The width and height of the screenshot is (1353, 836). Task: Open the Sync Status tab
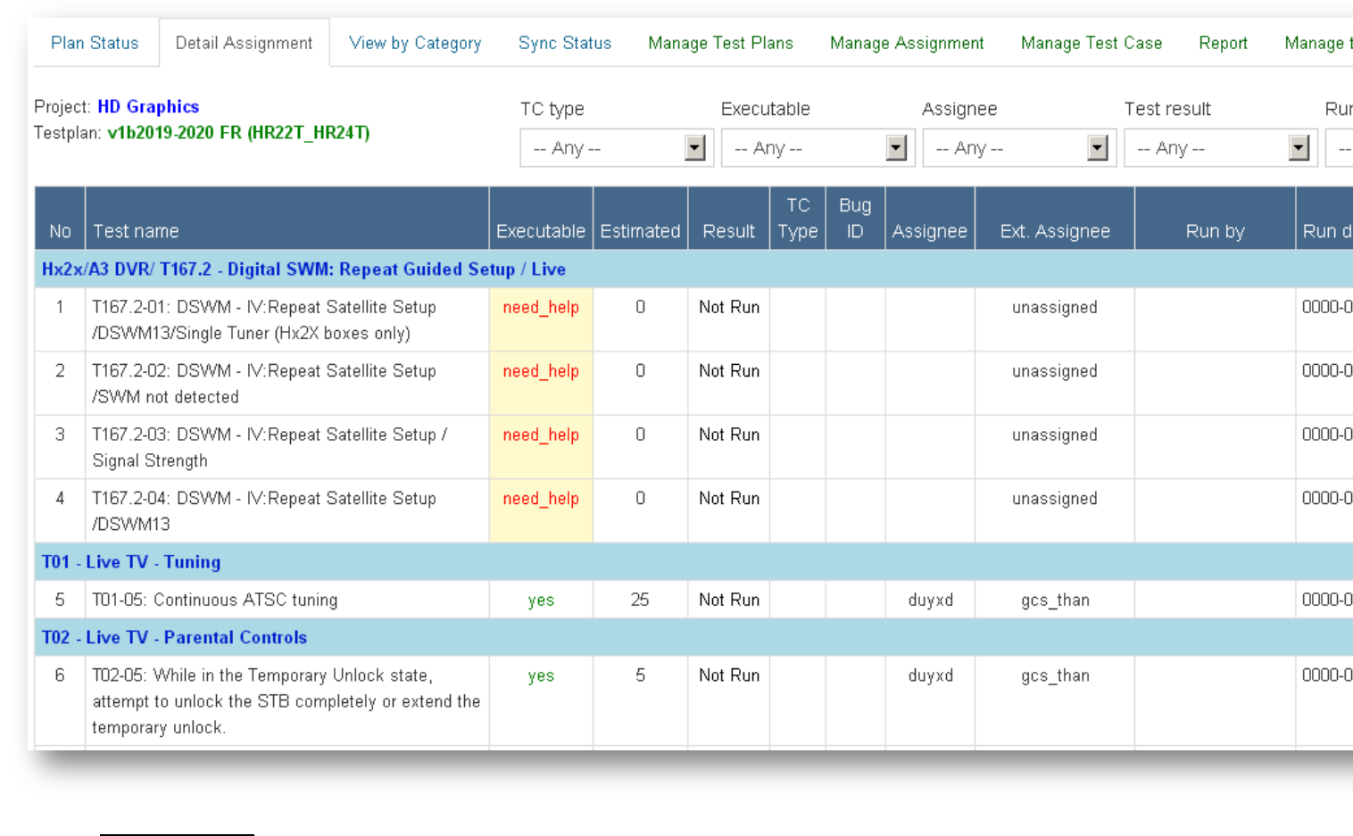point(565,43)
